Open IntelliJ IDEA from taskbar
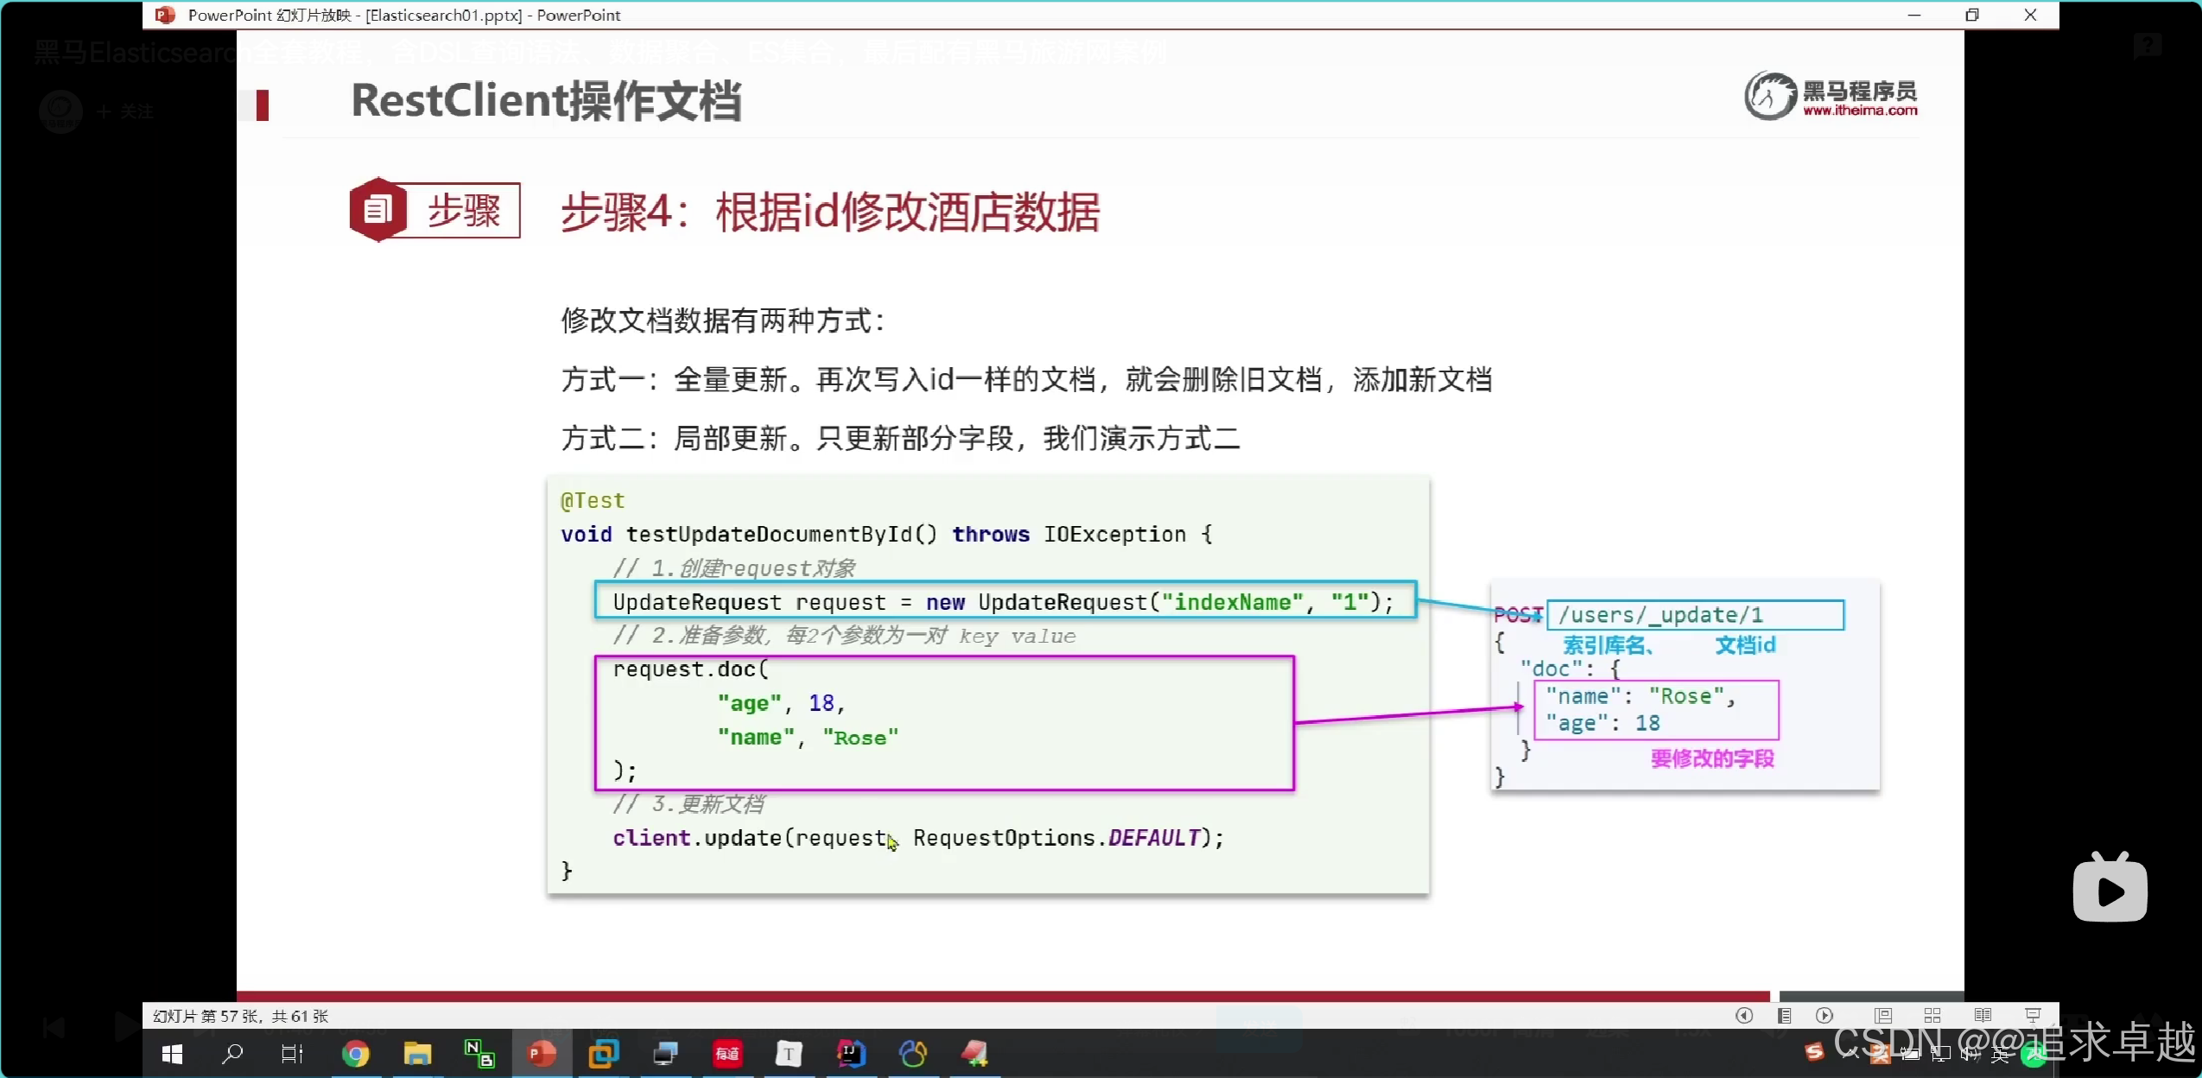The height and width of the screenshot is (1078, 2202). click(851, 1054)
